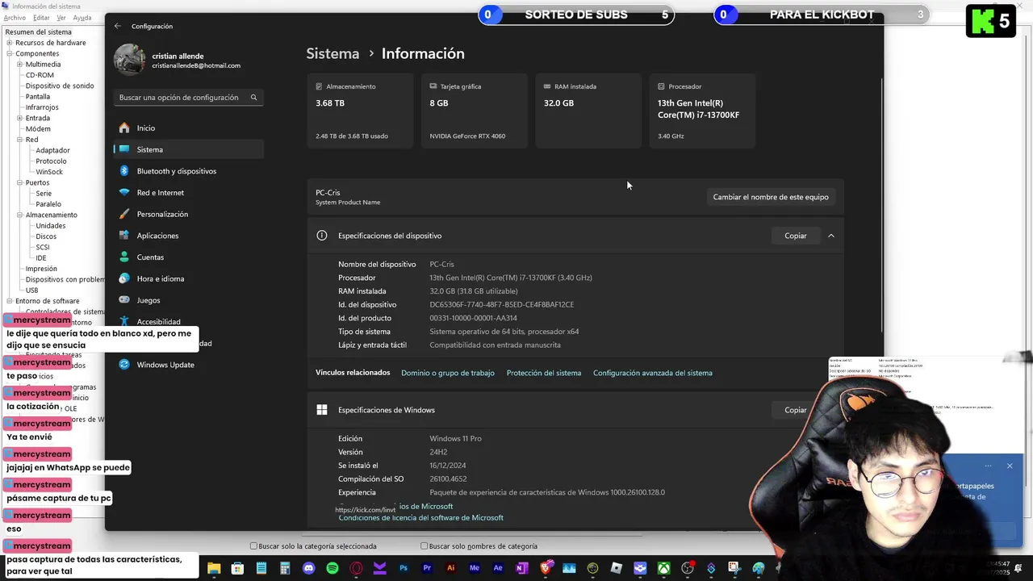The width and height of the screenshot is (1033, 581).
Task: Copy Windows specifications with Copiar button
Action: pos(795,410)
